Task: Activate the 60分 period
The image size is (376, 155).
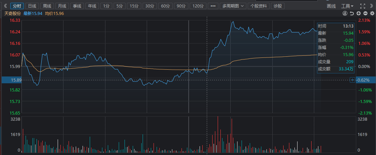Action: pos(165,6)
